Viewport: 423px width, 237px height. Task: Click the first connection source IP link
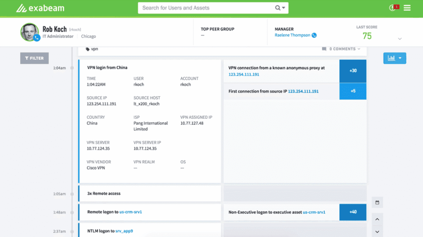coord(303,92)
